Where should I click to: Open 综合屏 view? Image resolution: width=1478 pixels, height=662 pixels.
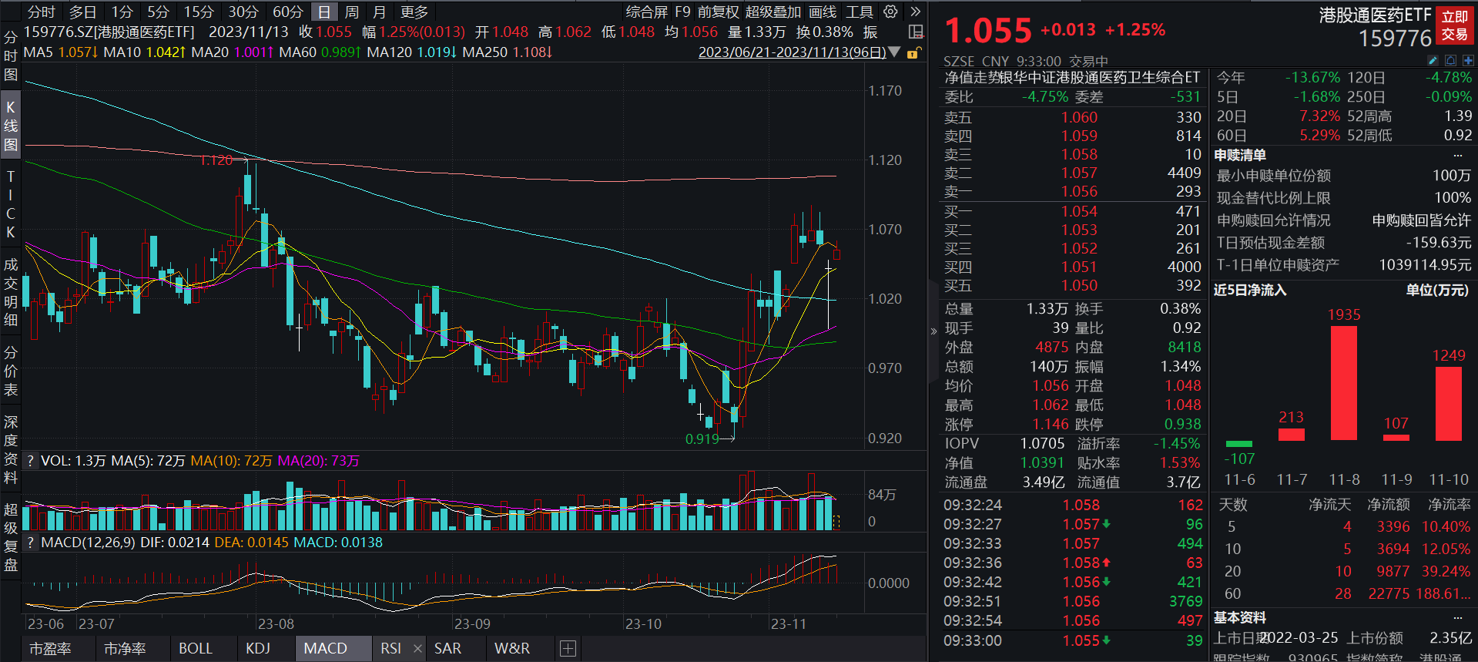pos(646,12)
